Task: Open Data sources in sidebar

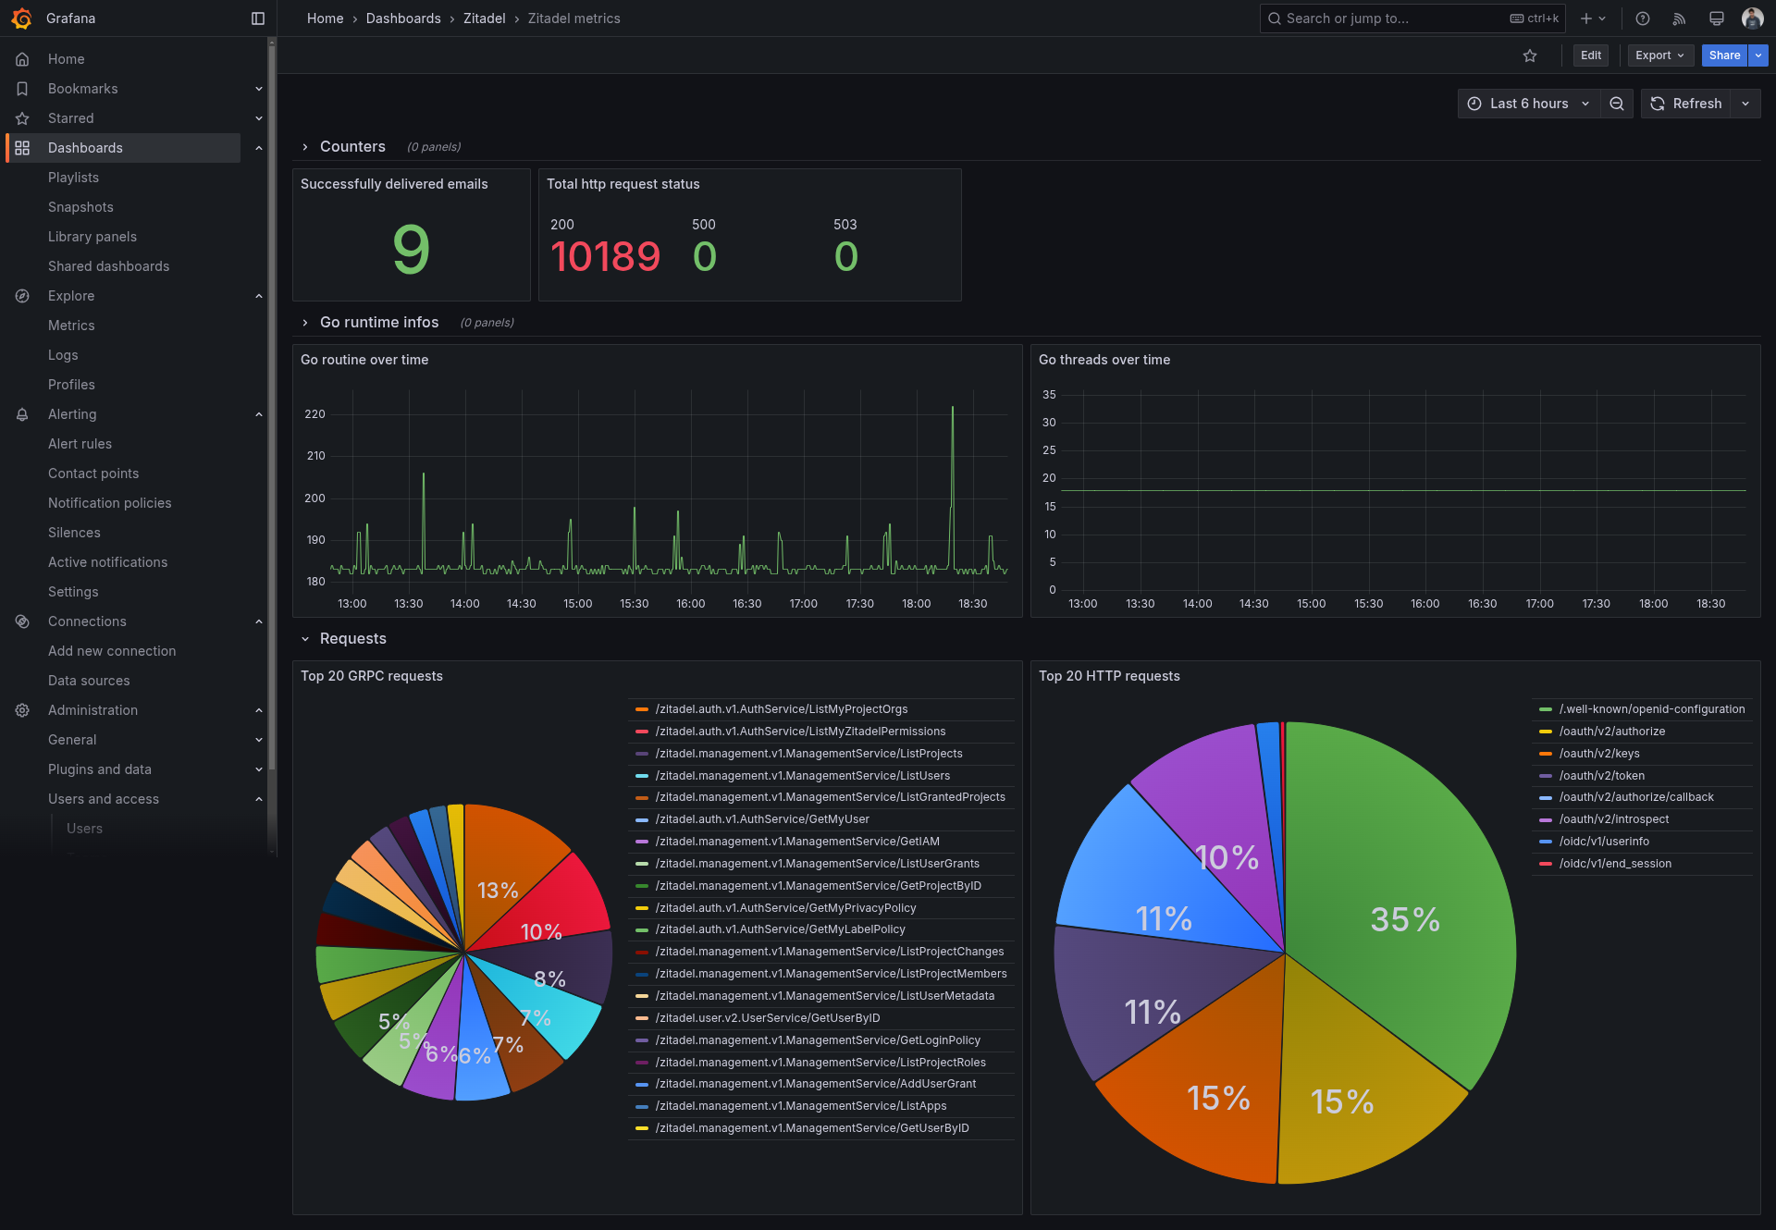Action: [x=89, y=681]
